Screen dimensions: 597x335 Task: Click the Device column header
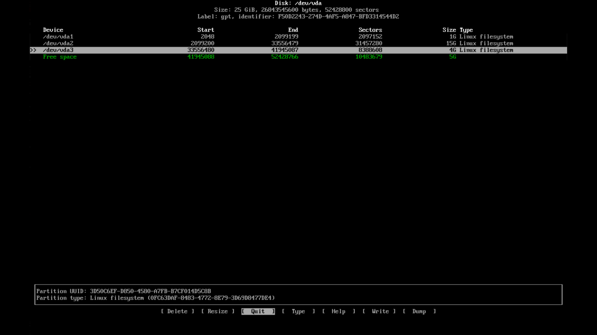[53, 30]
